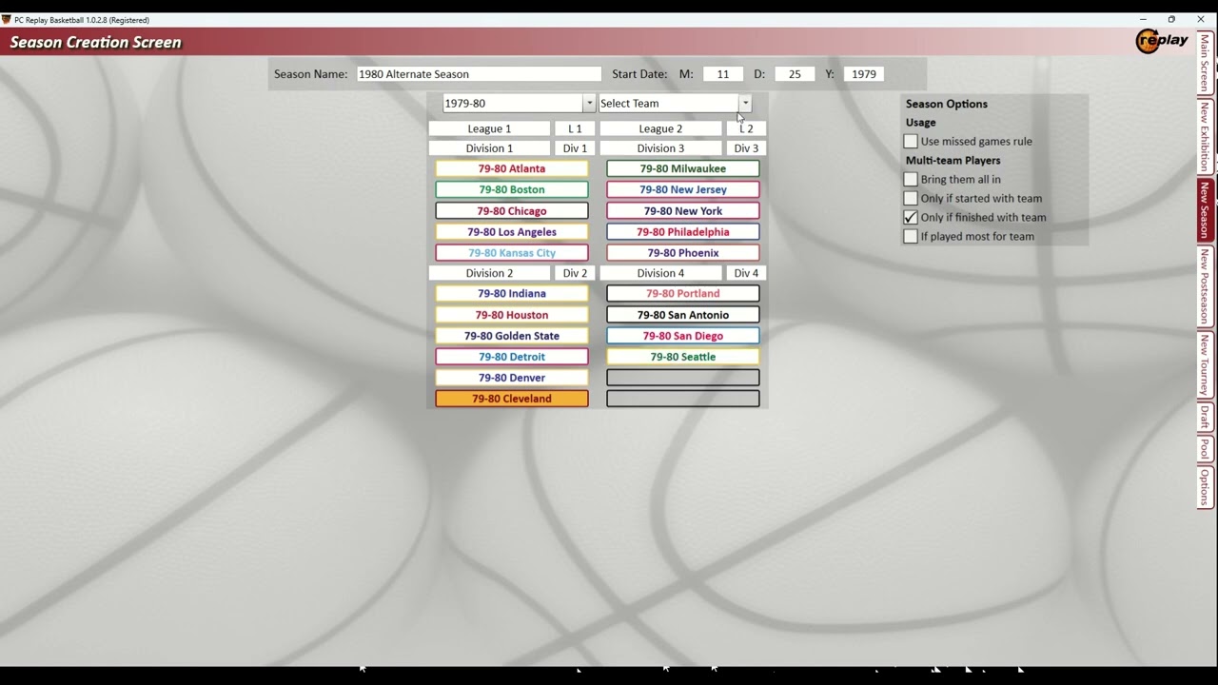Check Bring them all in option

point(911,179)
